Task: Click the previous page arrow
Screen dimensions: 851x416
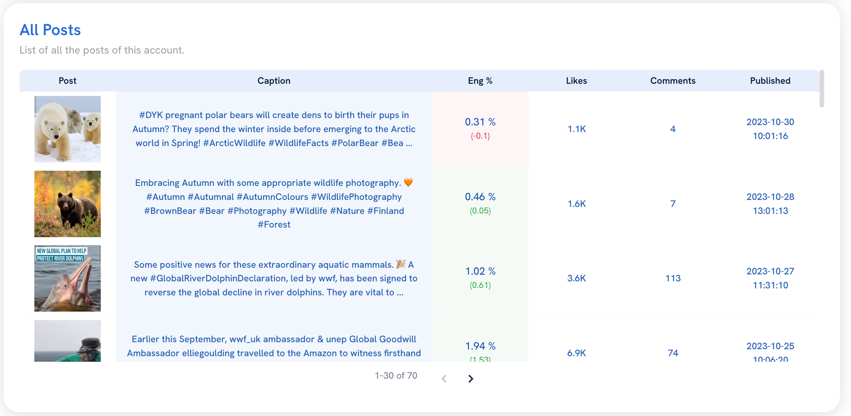Action: 444,379
